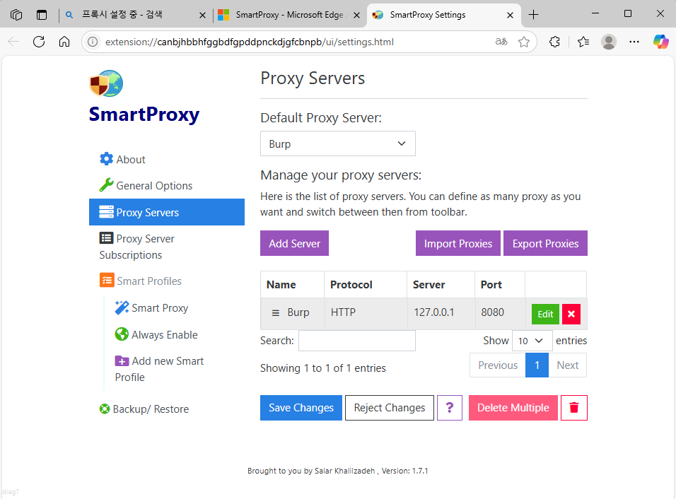Go to pagination page 1
Viewport: 676px width, 499px height.
click(537, 365)
